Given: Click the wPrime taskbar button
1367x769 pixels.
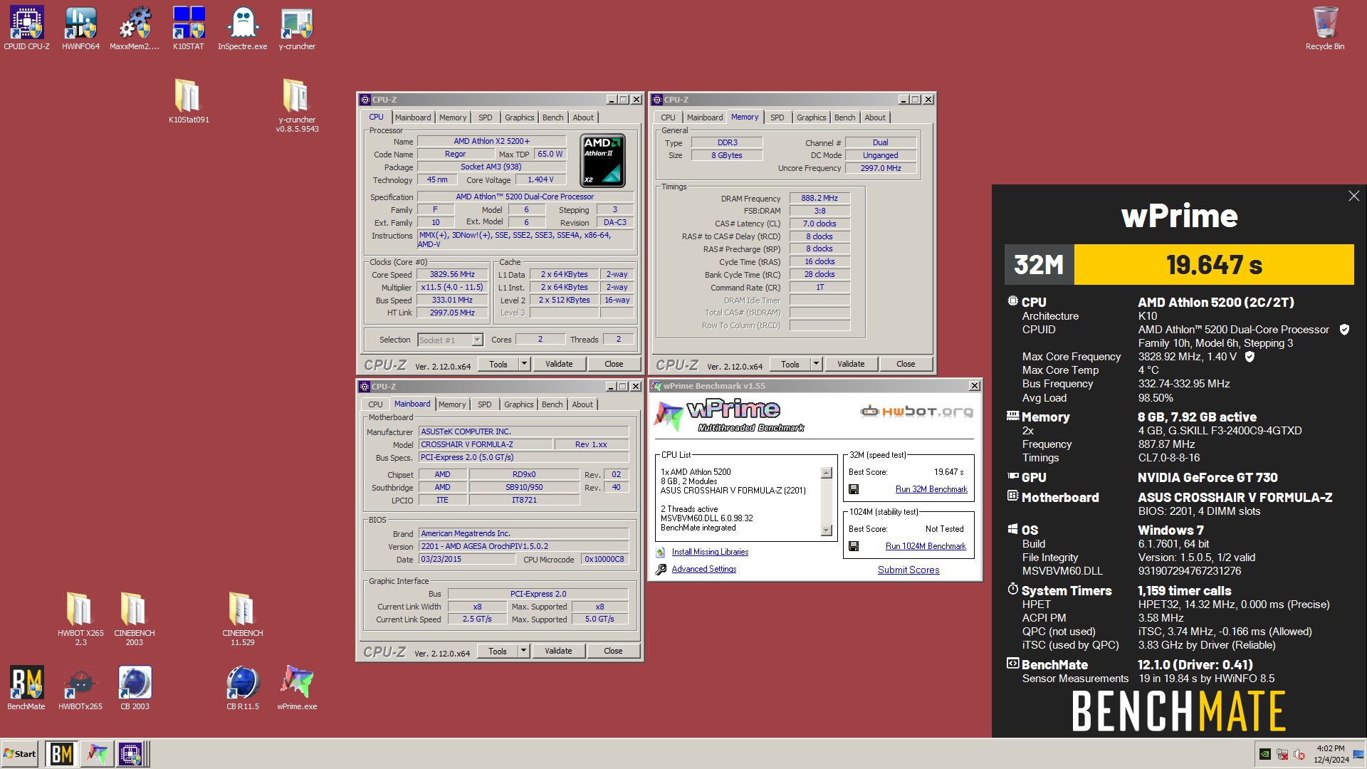Looking at the screenshot, I should (97, 753).
